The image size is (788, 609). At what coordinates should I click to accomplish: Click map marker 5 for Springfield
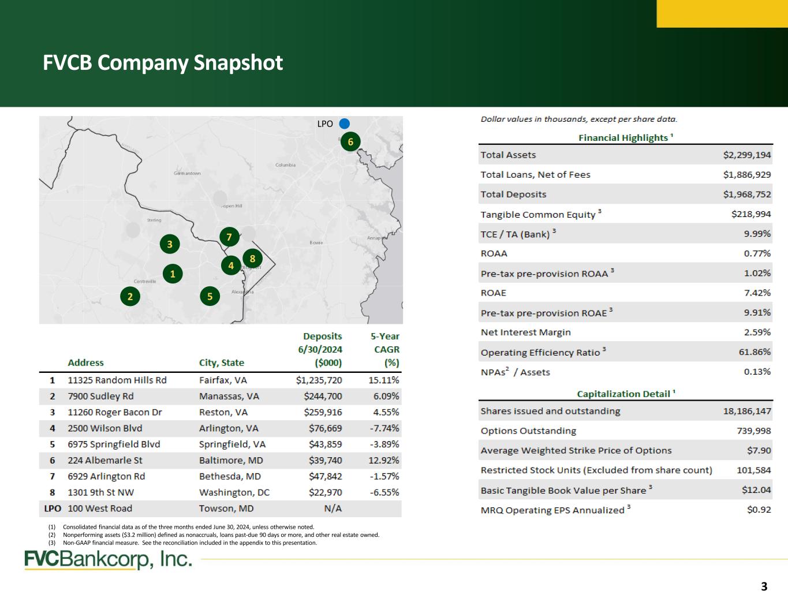tap(210, 296)
